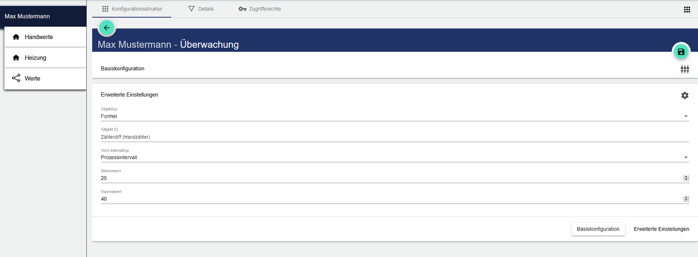Click the share icon beside Werte

tap(16, 78)
